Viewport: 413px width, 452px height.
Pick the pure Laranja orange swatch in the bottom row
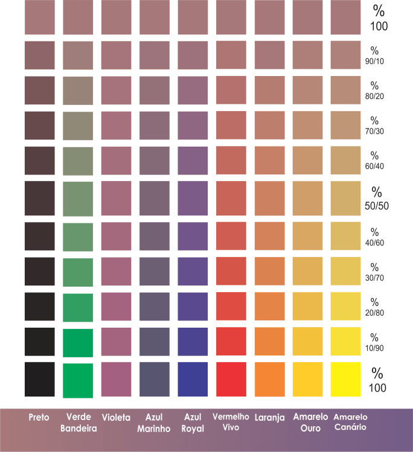coord(269,380)
